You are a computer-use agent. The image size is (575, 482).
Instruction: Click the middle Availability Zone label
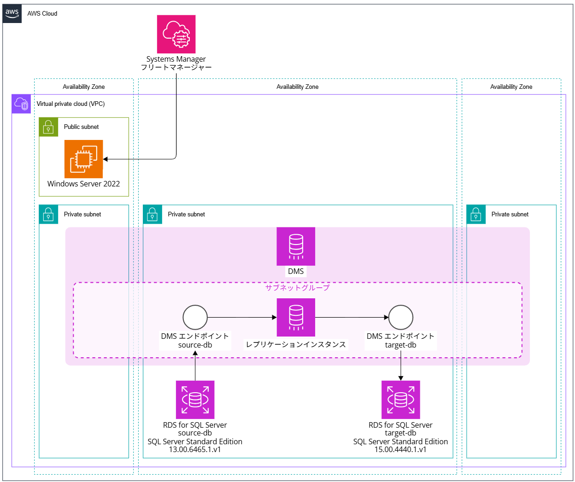click(297, 87)
